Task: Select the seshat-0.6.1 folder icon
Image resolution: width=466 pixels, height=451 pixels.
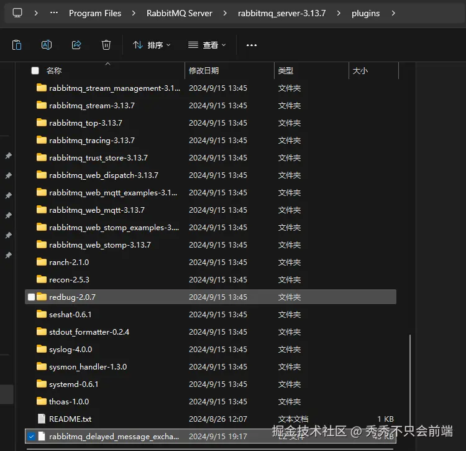Action: pyautogui.click(x=41, y=314)
